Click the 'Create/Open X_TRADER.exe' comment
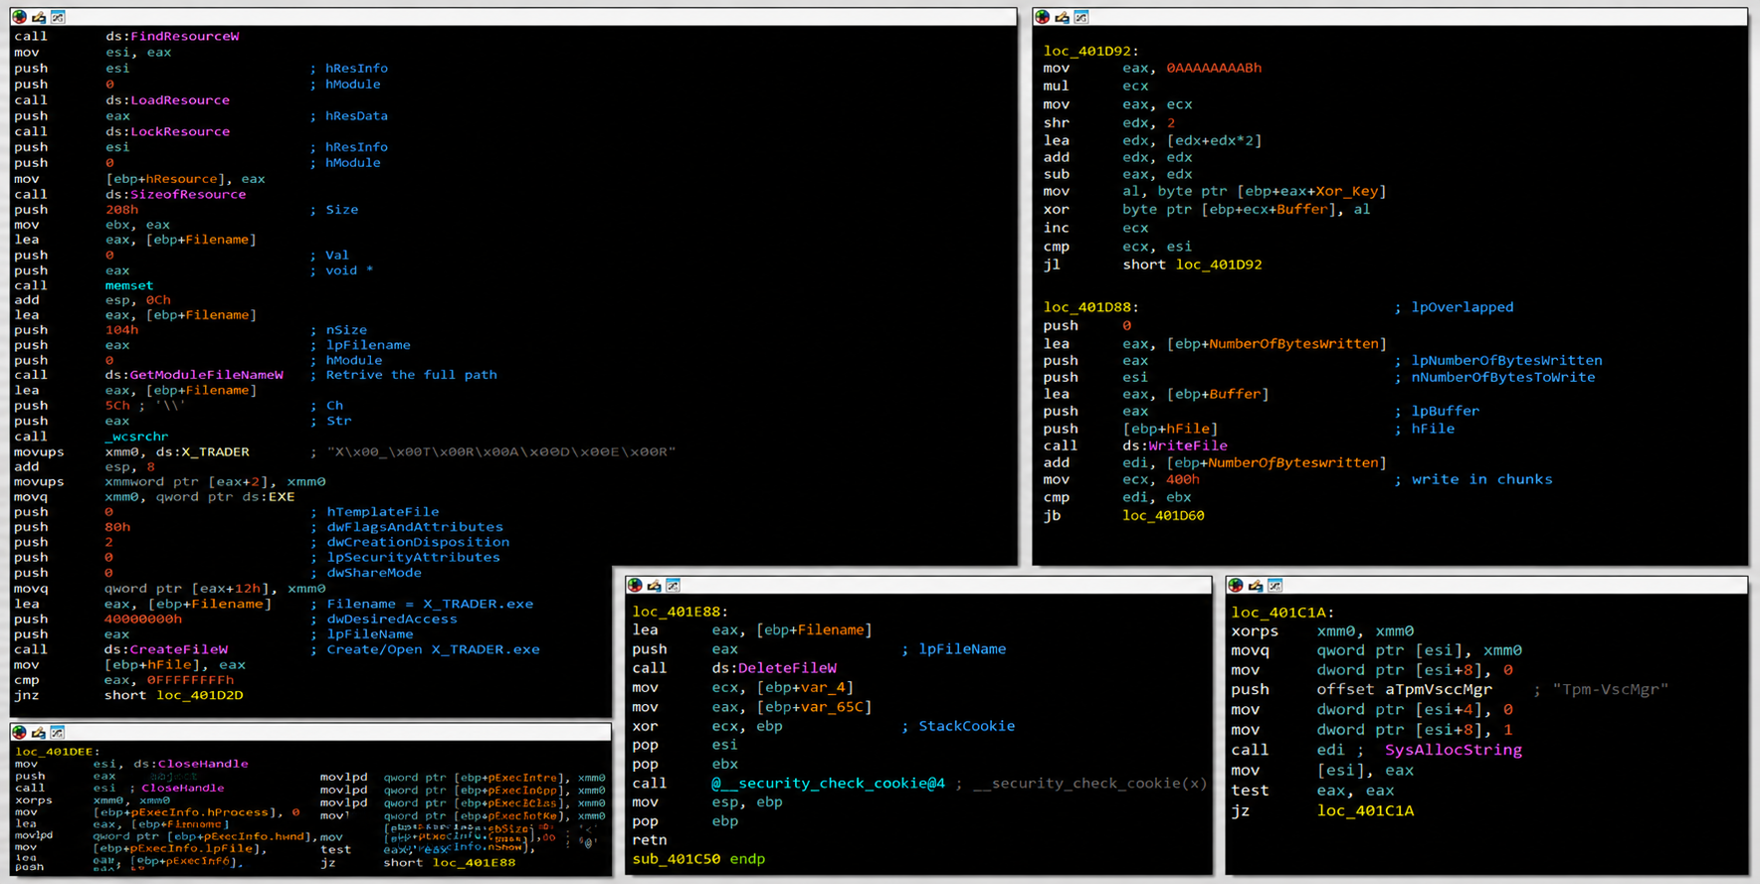1760x884 pixels. [x=433, y=649]
